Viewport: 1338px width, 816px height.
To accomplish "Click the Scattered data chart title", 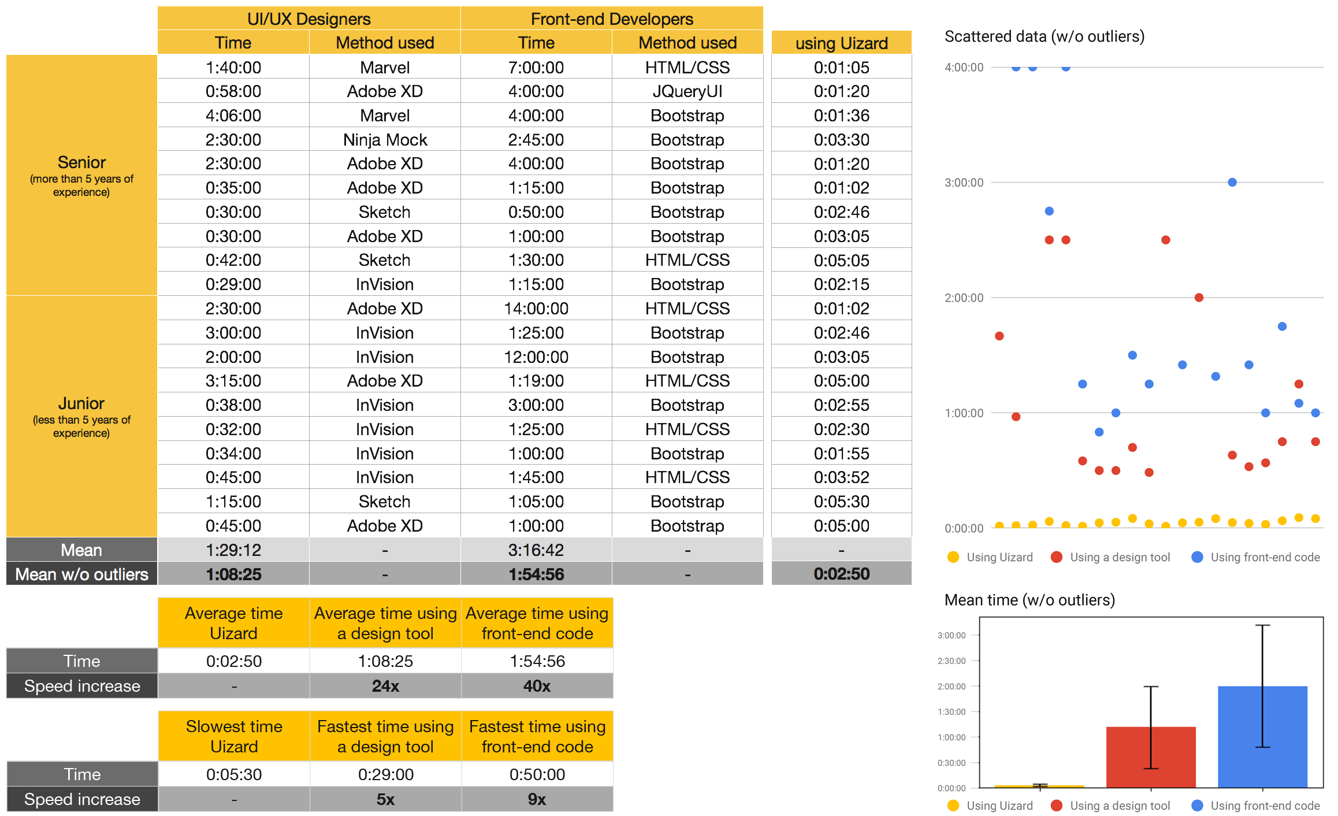I will pos(1044,36).
